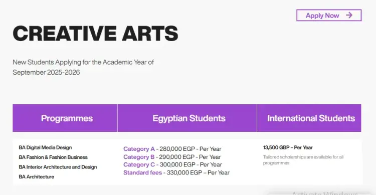This screenshot has height=195, width=376.
Task: Select the International Students column header
Action: click(x=309, y=118)
